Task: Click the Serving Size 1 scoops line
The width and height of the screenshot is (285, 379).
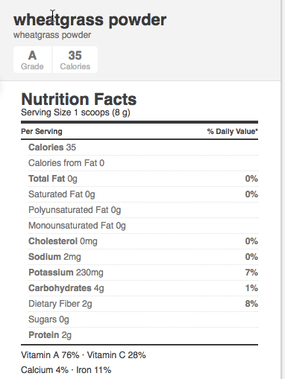Action: click(75, 112)
